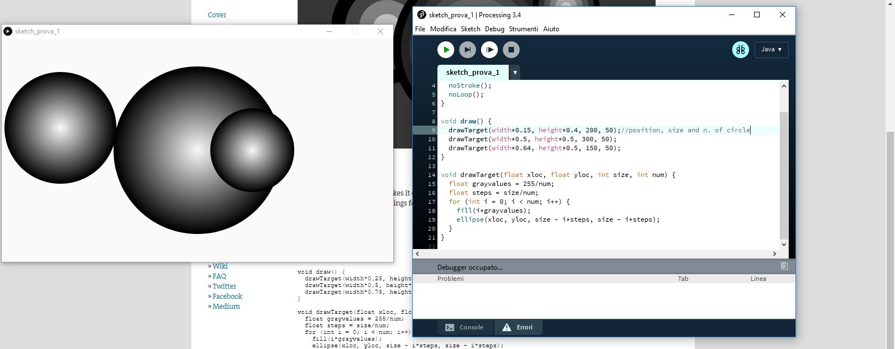The width and height of the screenshot is (895, 349).
Task: Toggle the debugger butterfly icon
Action: pos(741,50)
